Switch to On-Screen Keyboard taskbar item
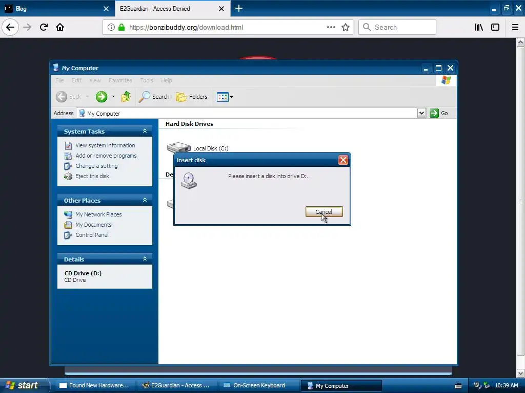 coord(259,385)
